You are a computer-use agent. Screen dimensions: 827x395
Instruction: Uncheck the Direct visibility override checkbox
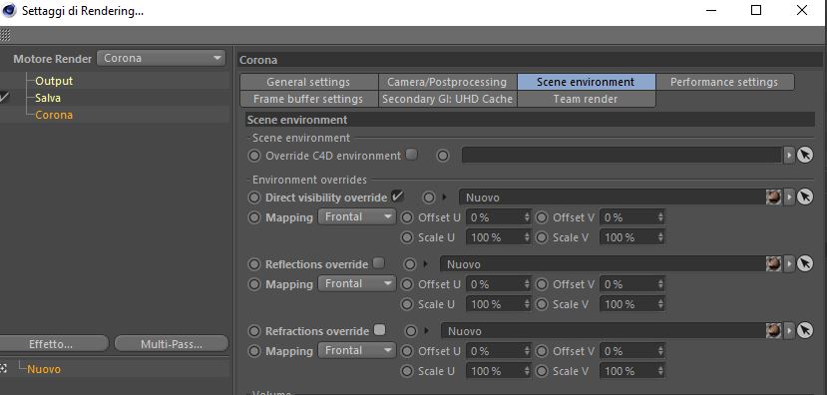[398, 197]
